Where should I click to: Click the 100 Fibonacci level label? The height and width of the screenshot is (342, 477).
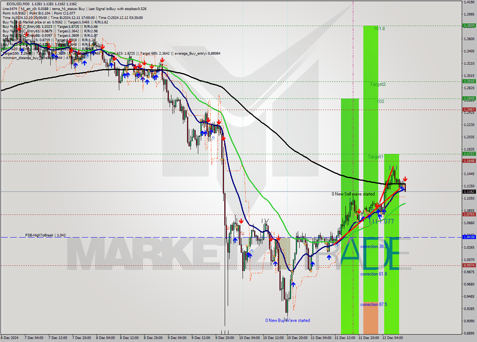(380, 101)
